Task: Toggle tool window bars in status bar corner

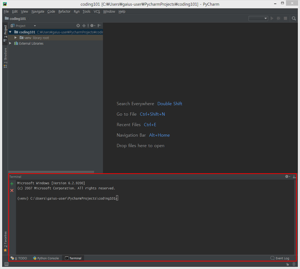Action: pyautogui.click(x=6, y=264)
